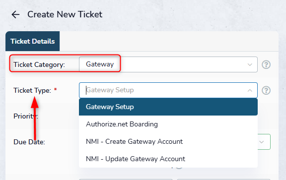Click the Priority label

pos(26,116)
